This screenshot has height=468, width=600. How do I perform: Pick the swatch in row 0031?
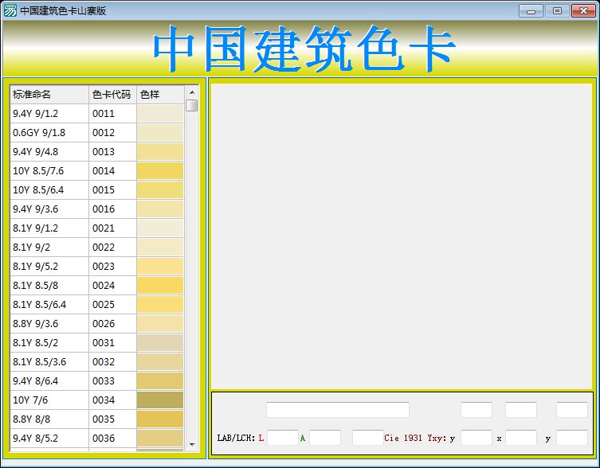(160, 342)
